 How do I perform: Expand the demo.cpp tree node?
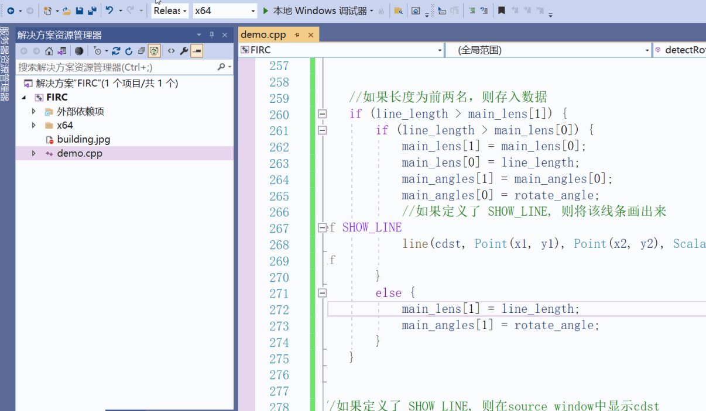[x=34, y=153]
